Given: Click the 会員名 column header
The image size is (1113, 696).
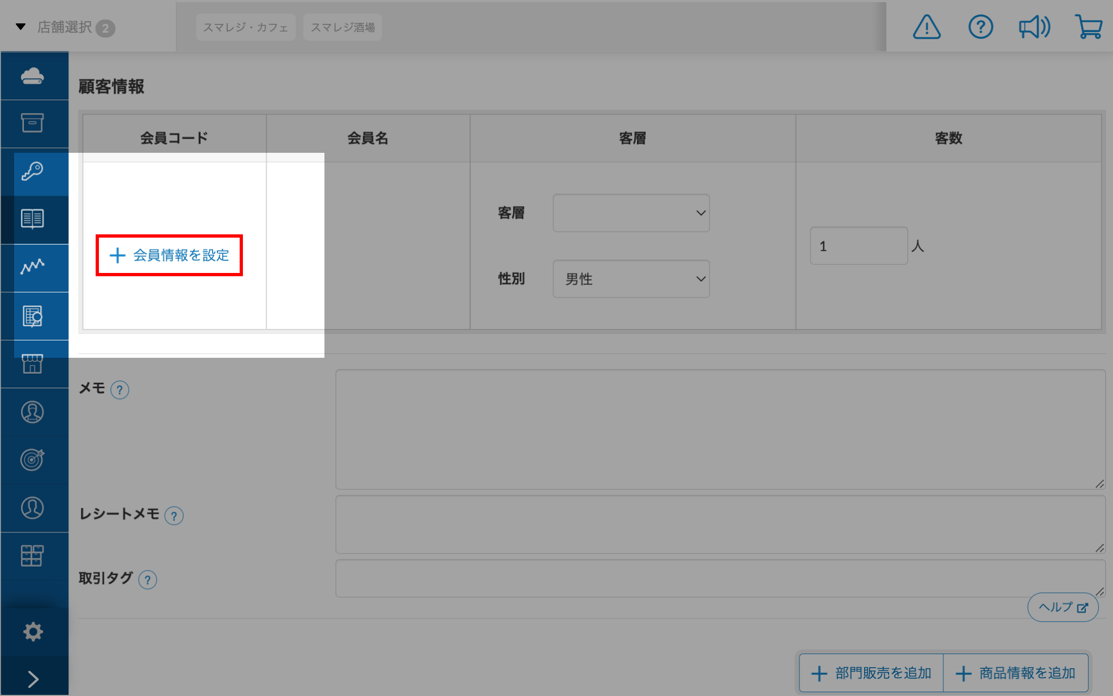Looking at the screenshot, I should pyautogui.click(x=368, y=138).
